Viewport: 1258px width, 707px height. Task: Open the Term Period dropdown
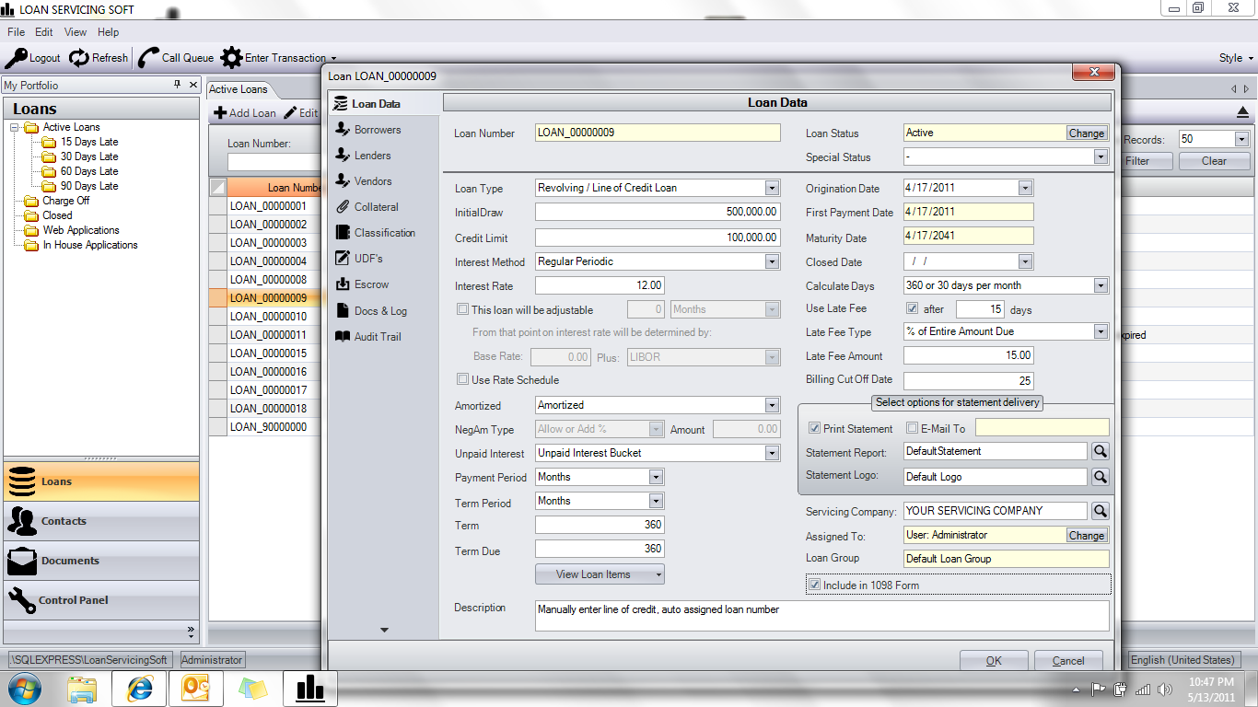[656, 501]
